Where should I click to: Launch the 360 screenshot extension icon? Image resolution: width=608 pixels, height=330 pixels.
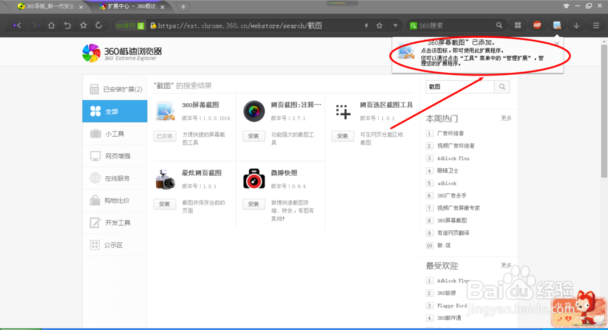tap(557, 26)
